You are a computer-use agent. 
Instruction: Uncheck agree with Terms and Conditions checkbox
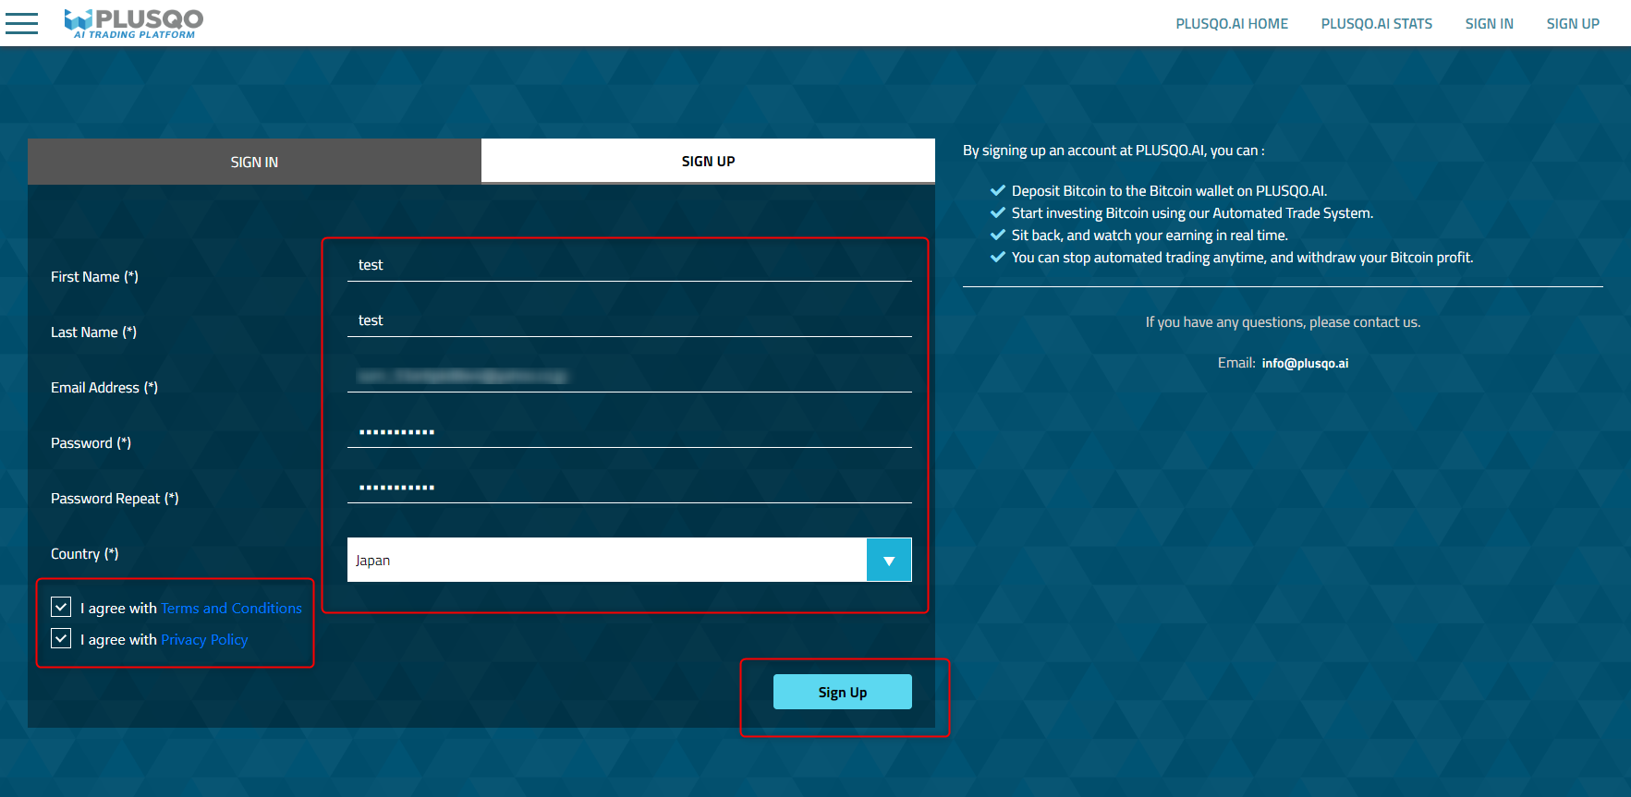[61, 607]
